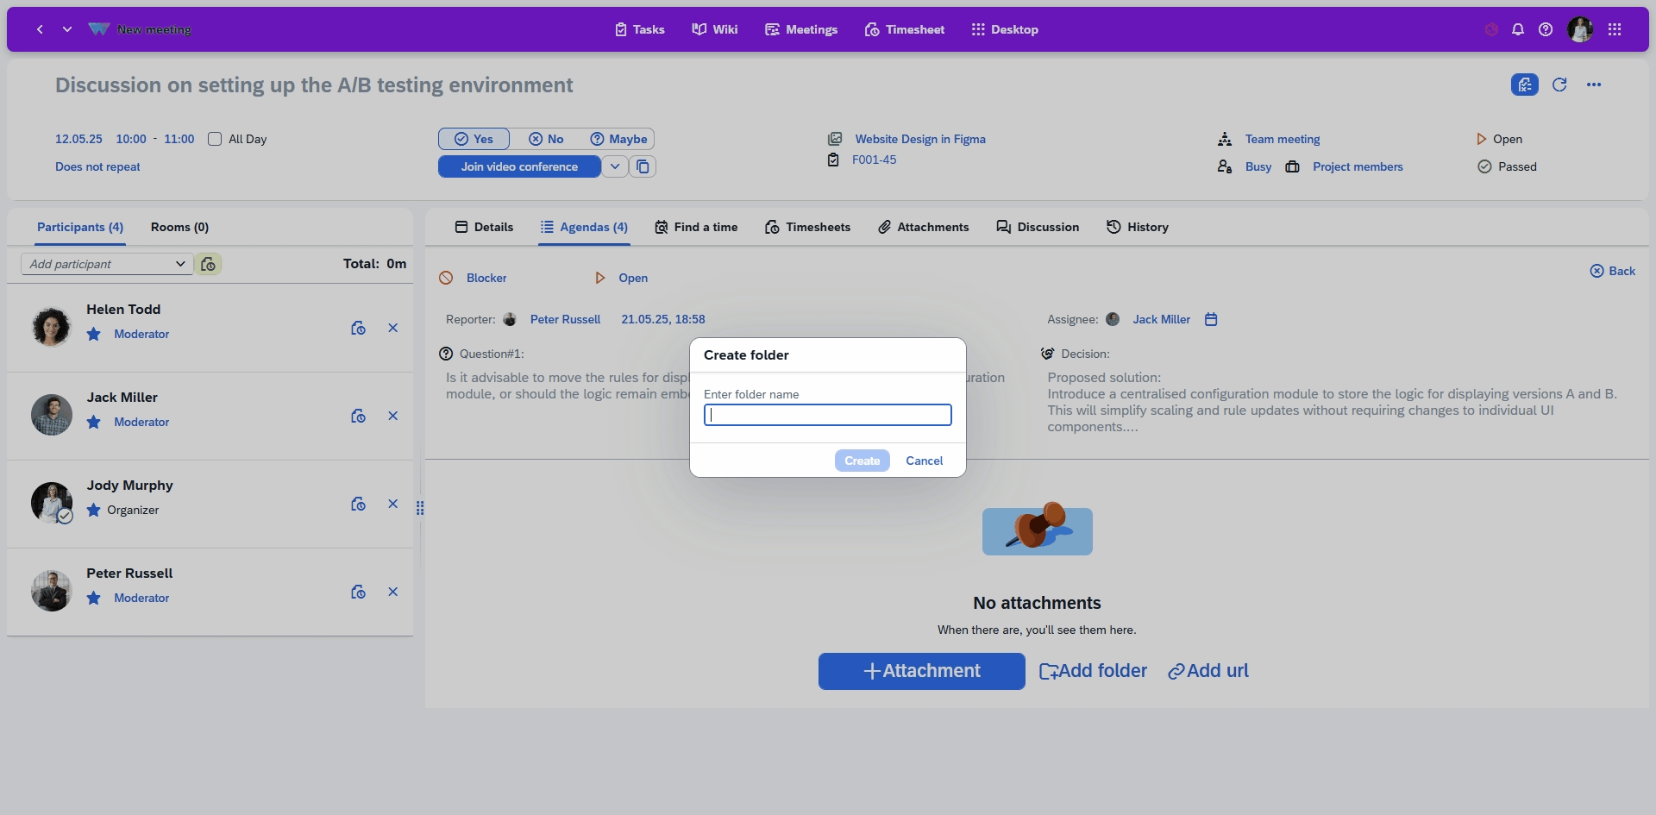The image size is (1656, 815).
Task: Expand the Add participant dropdown
Action: [180, 264]
